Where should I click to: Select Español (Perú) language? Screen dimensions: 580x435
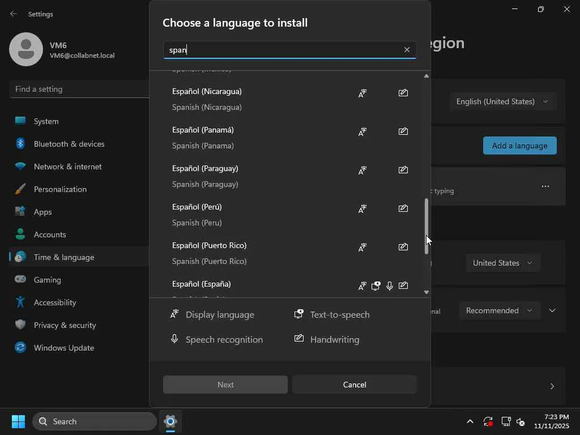290,215
